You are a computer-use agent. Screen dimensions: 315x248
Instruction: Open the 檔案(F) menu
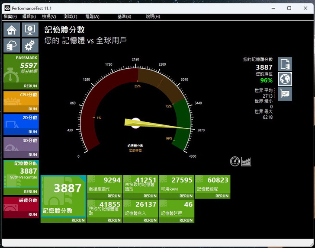[x=10, y=16]
